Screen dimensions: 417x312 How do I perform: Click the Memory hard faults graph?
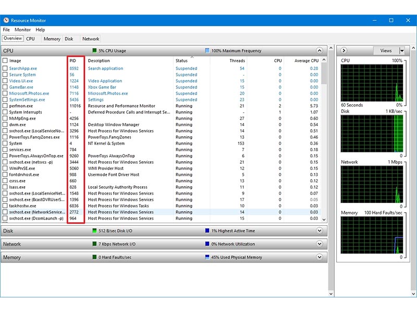click(372, 235)
